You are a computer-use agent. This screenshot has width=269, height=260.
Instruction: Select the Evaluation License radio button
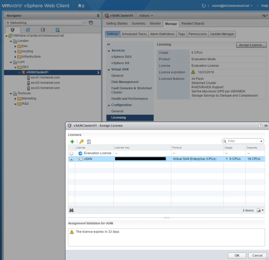pos(71,153)
